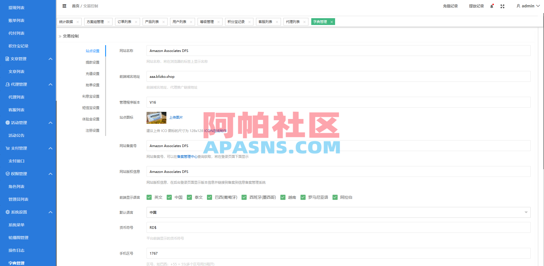Click the 网站名称 input field

(x=337, y=51)
